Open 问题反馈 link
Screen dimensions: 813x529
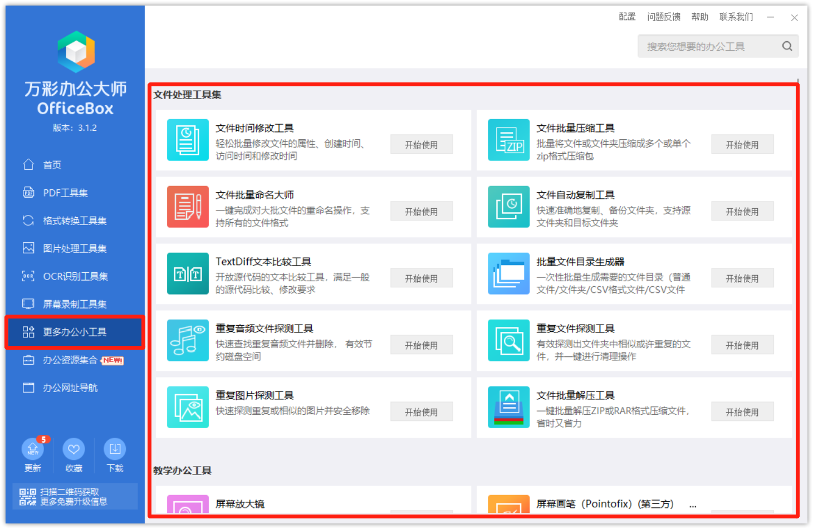tap(664, 17)
